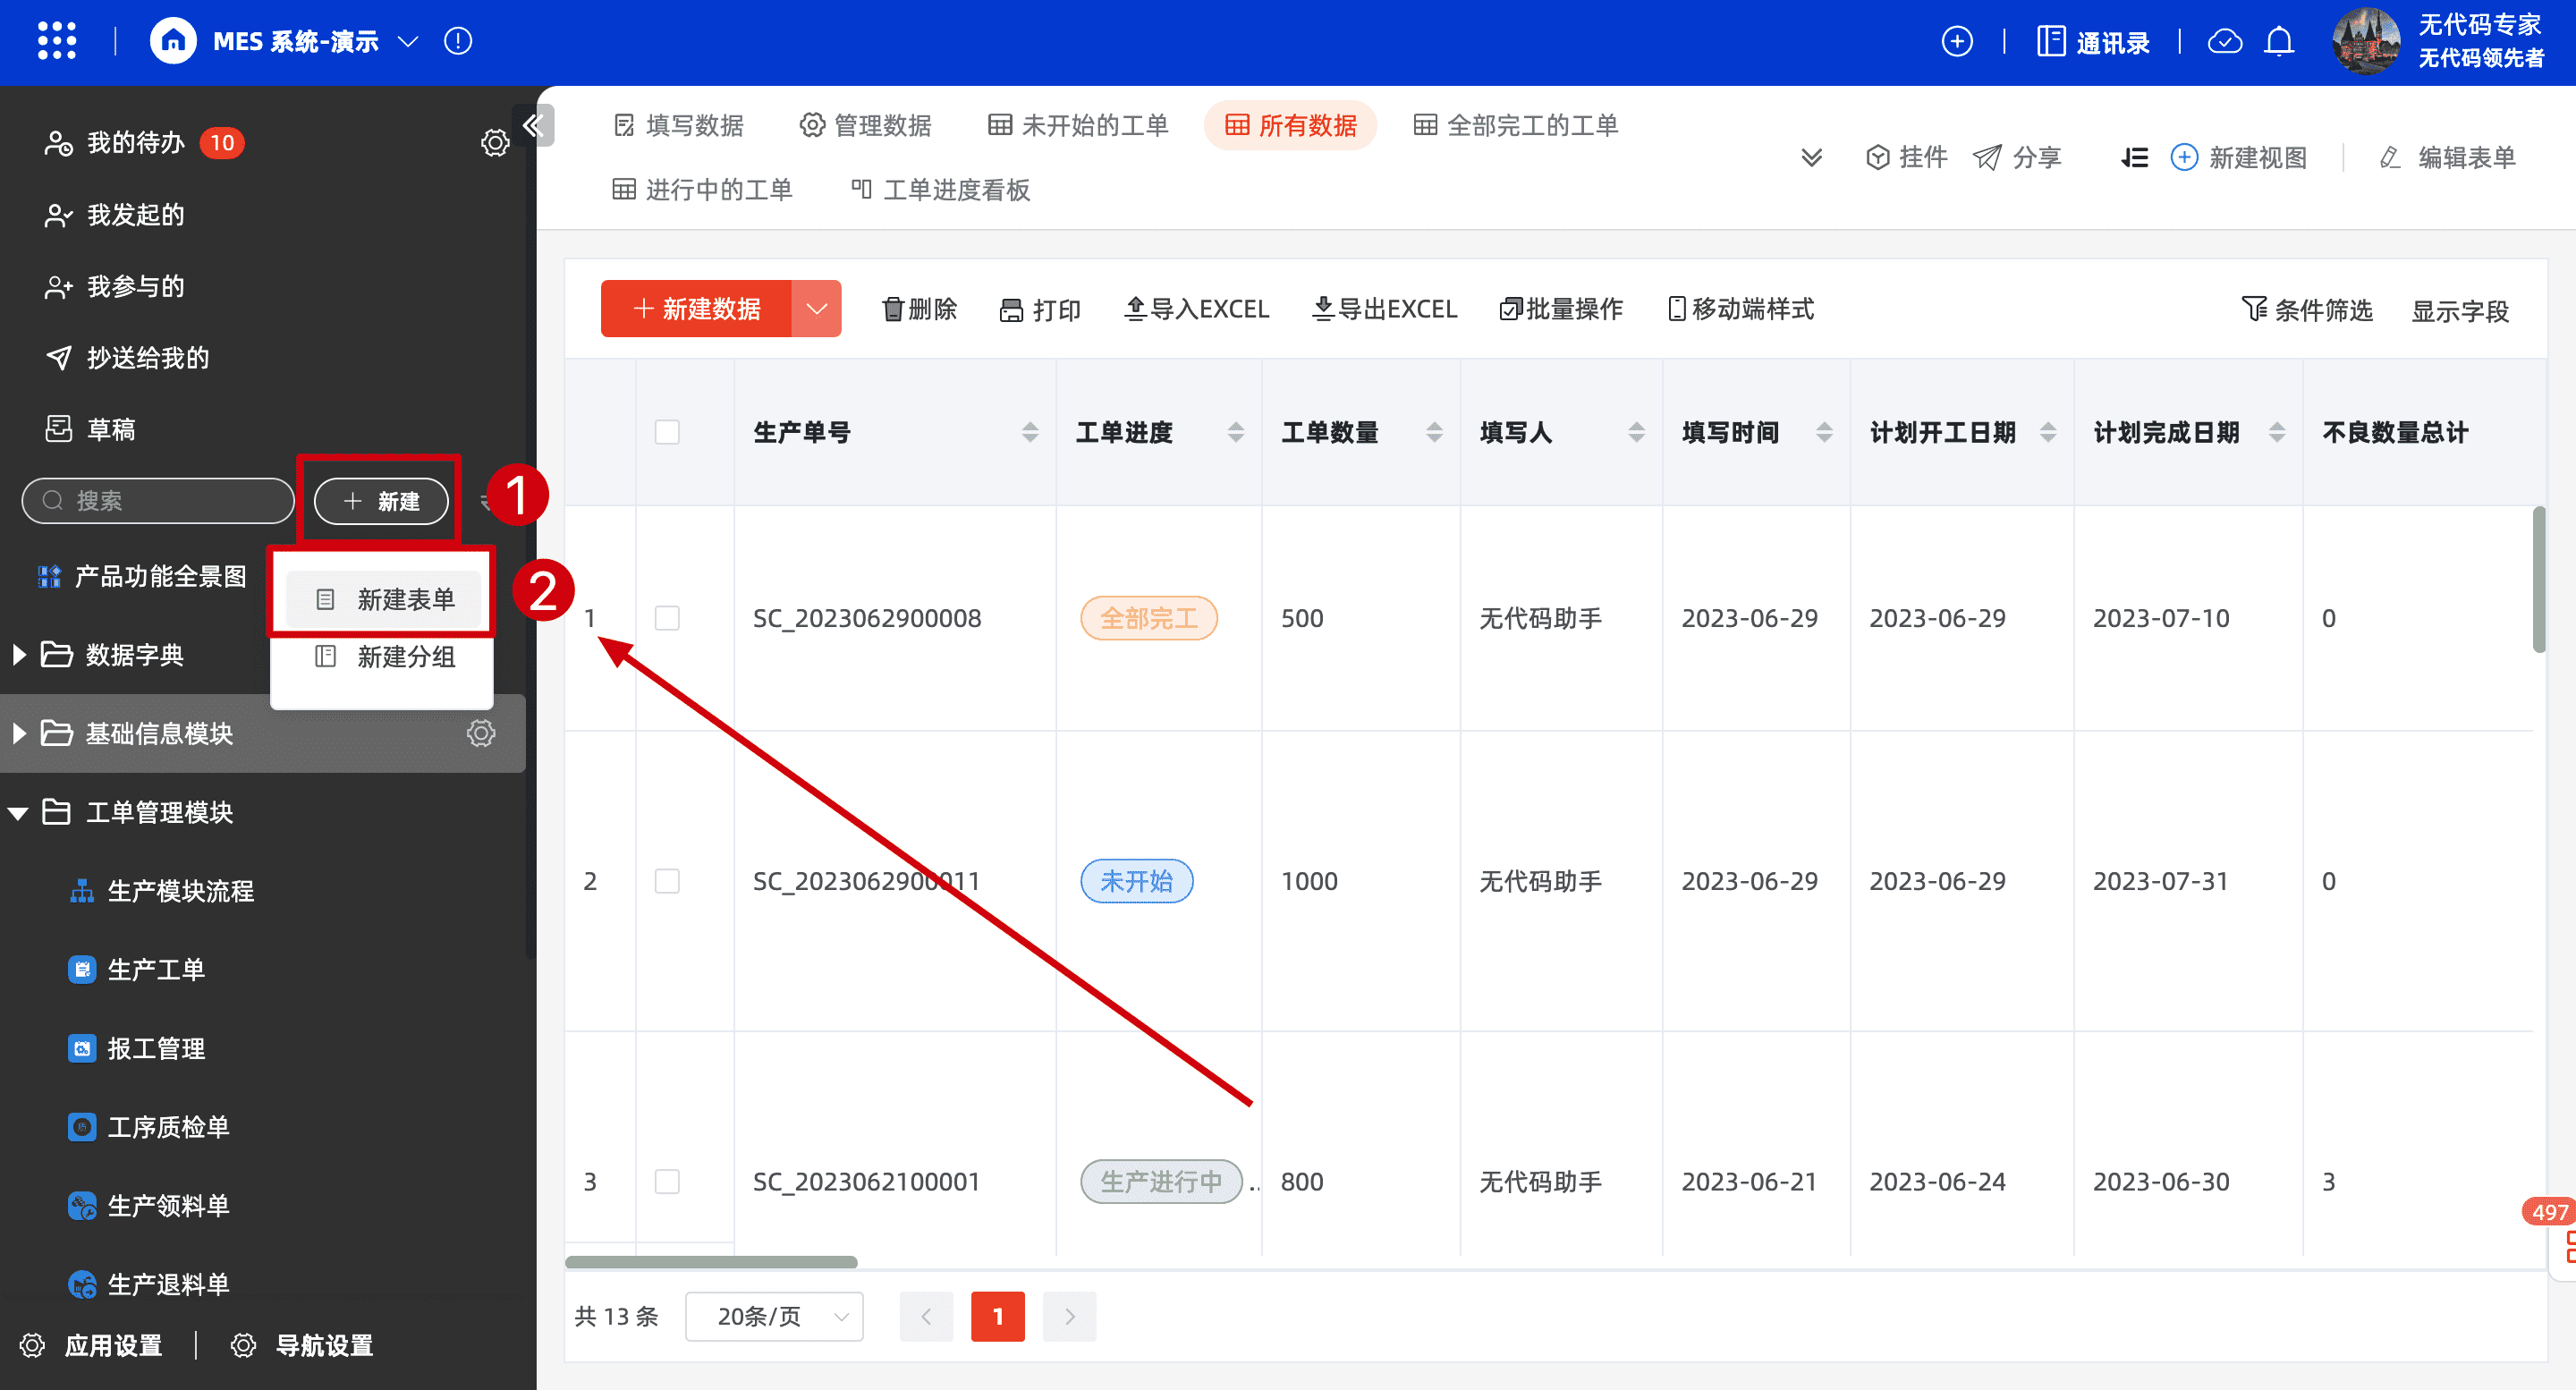Click the plus circle icon in header
The width and height of the screenshot is (2576, 1390).
1956,41
